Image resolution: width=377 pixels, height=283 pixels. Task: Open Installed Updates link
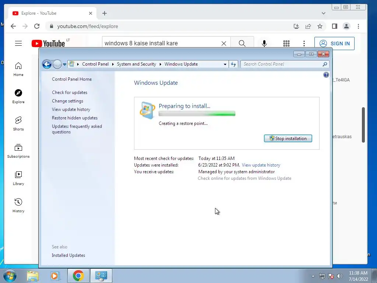[x=68, y=255]
